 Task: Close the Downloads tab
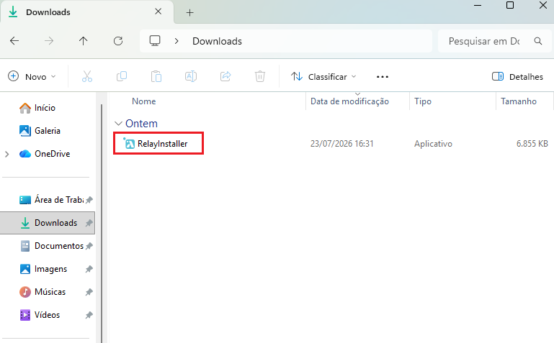coord(158,12)
